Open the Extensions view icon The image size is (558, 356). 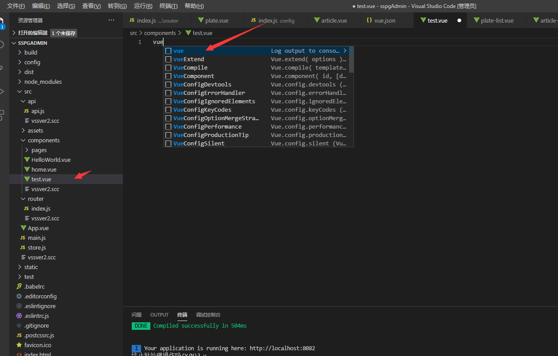[2, 115]
